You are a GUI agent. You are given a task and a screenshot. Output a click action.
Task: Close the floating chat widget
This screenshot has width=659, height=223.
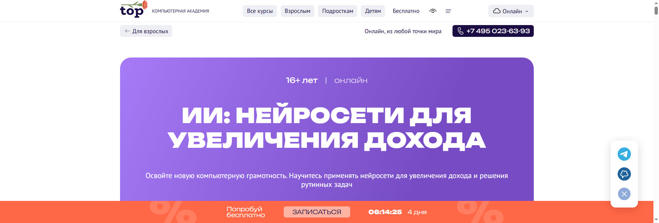pos(624,194)
